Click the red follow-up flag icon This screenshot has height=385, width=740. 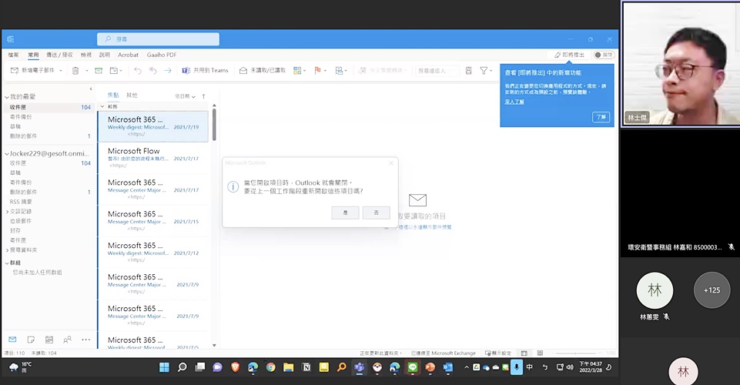pyautogui.click(x=317, y=71)
